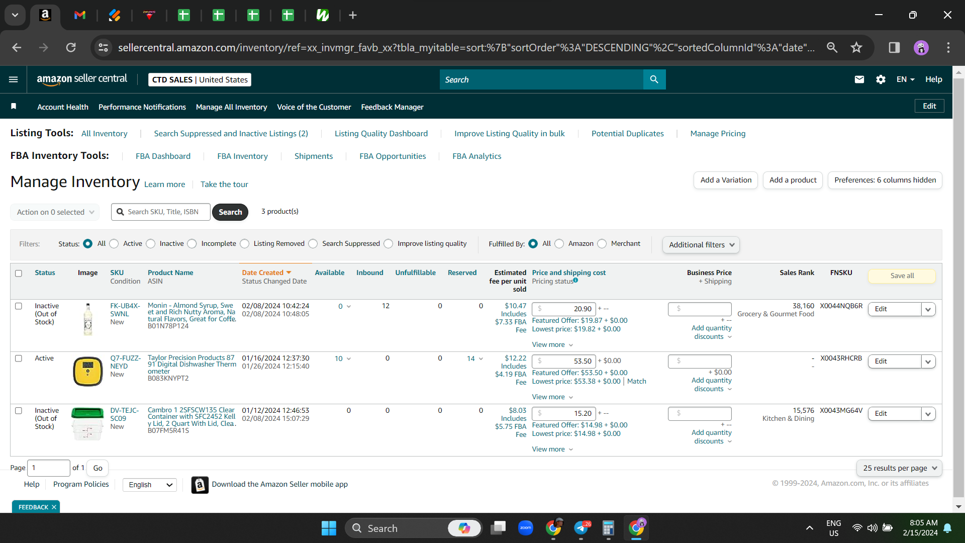Viewport: 965px width, 543px height.
Task: Click the bookmark flag icon in favorites bar
Action: tap(14, 106)
